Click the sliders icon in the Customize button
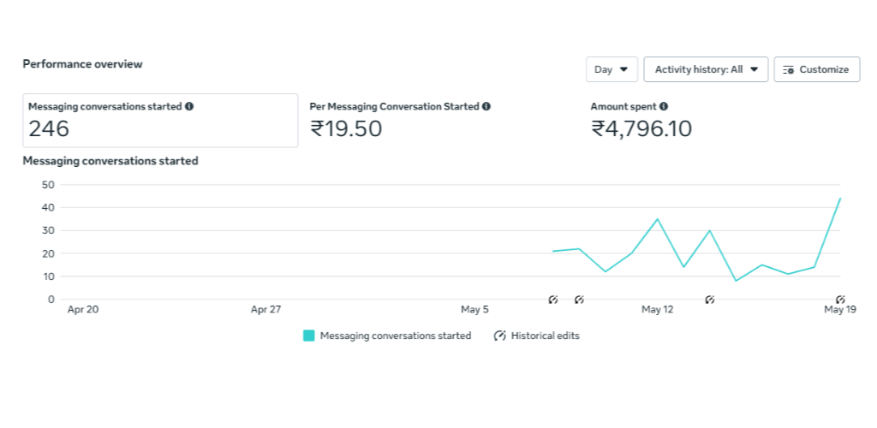 click(789, 70)
